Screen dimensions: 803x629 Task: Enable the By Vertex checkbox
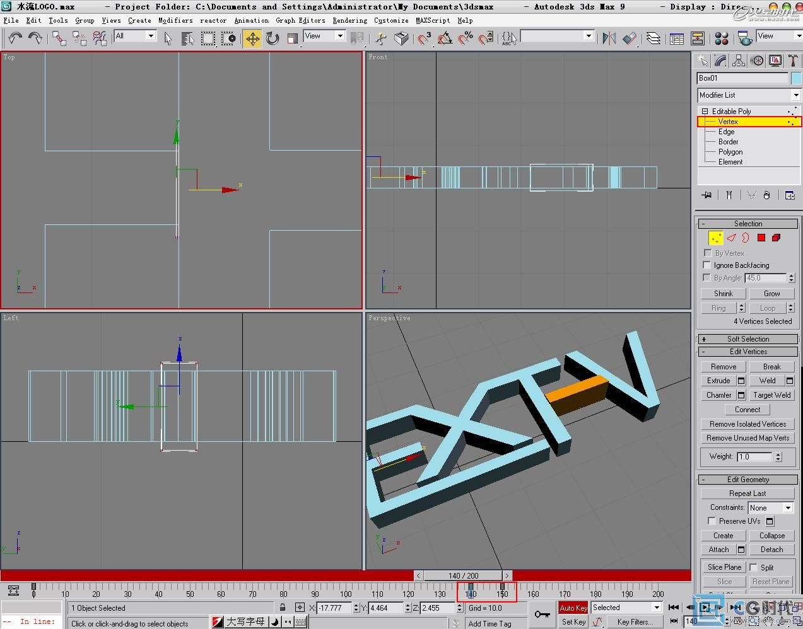point(707,253)
